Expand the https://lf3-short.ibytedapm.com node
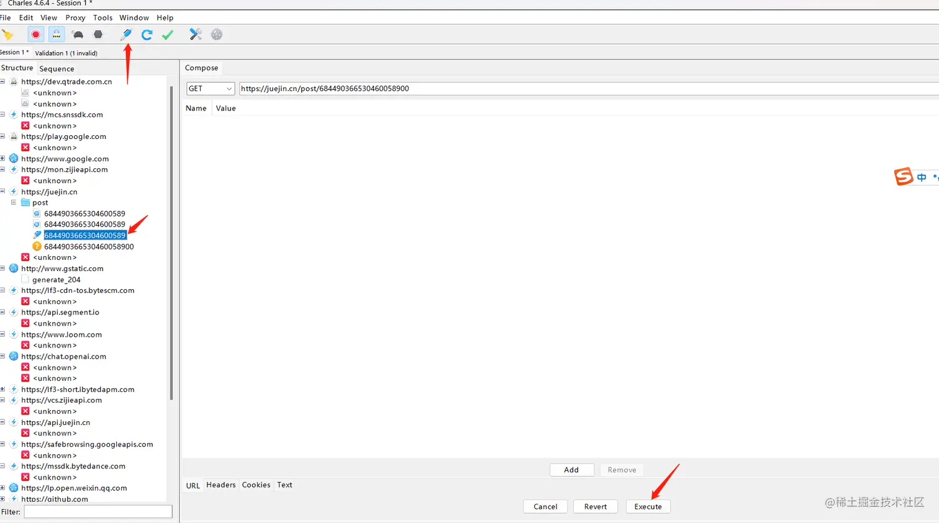The image size is (939, 523). (x=2, y=389)
